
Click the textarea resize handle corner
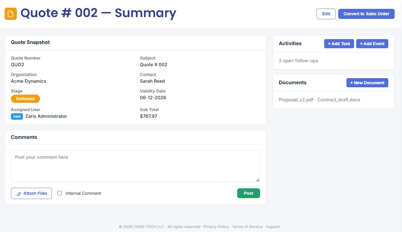258,180
